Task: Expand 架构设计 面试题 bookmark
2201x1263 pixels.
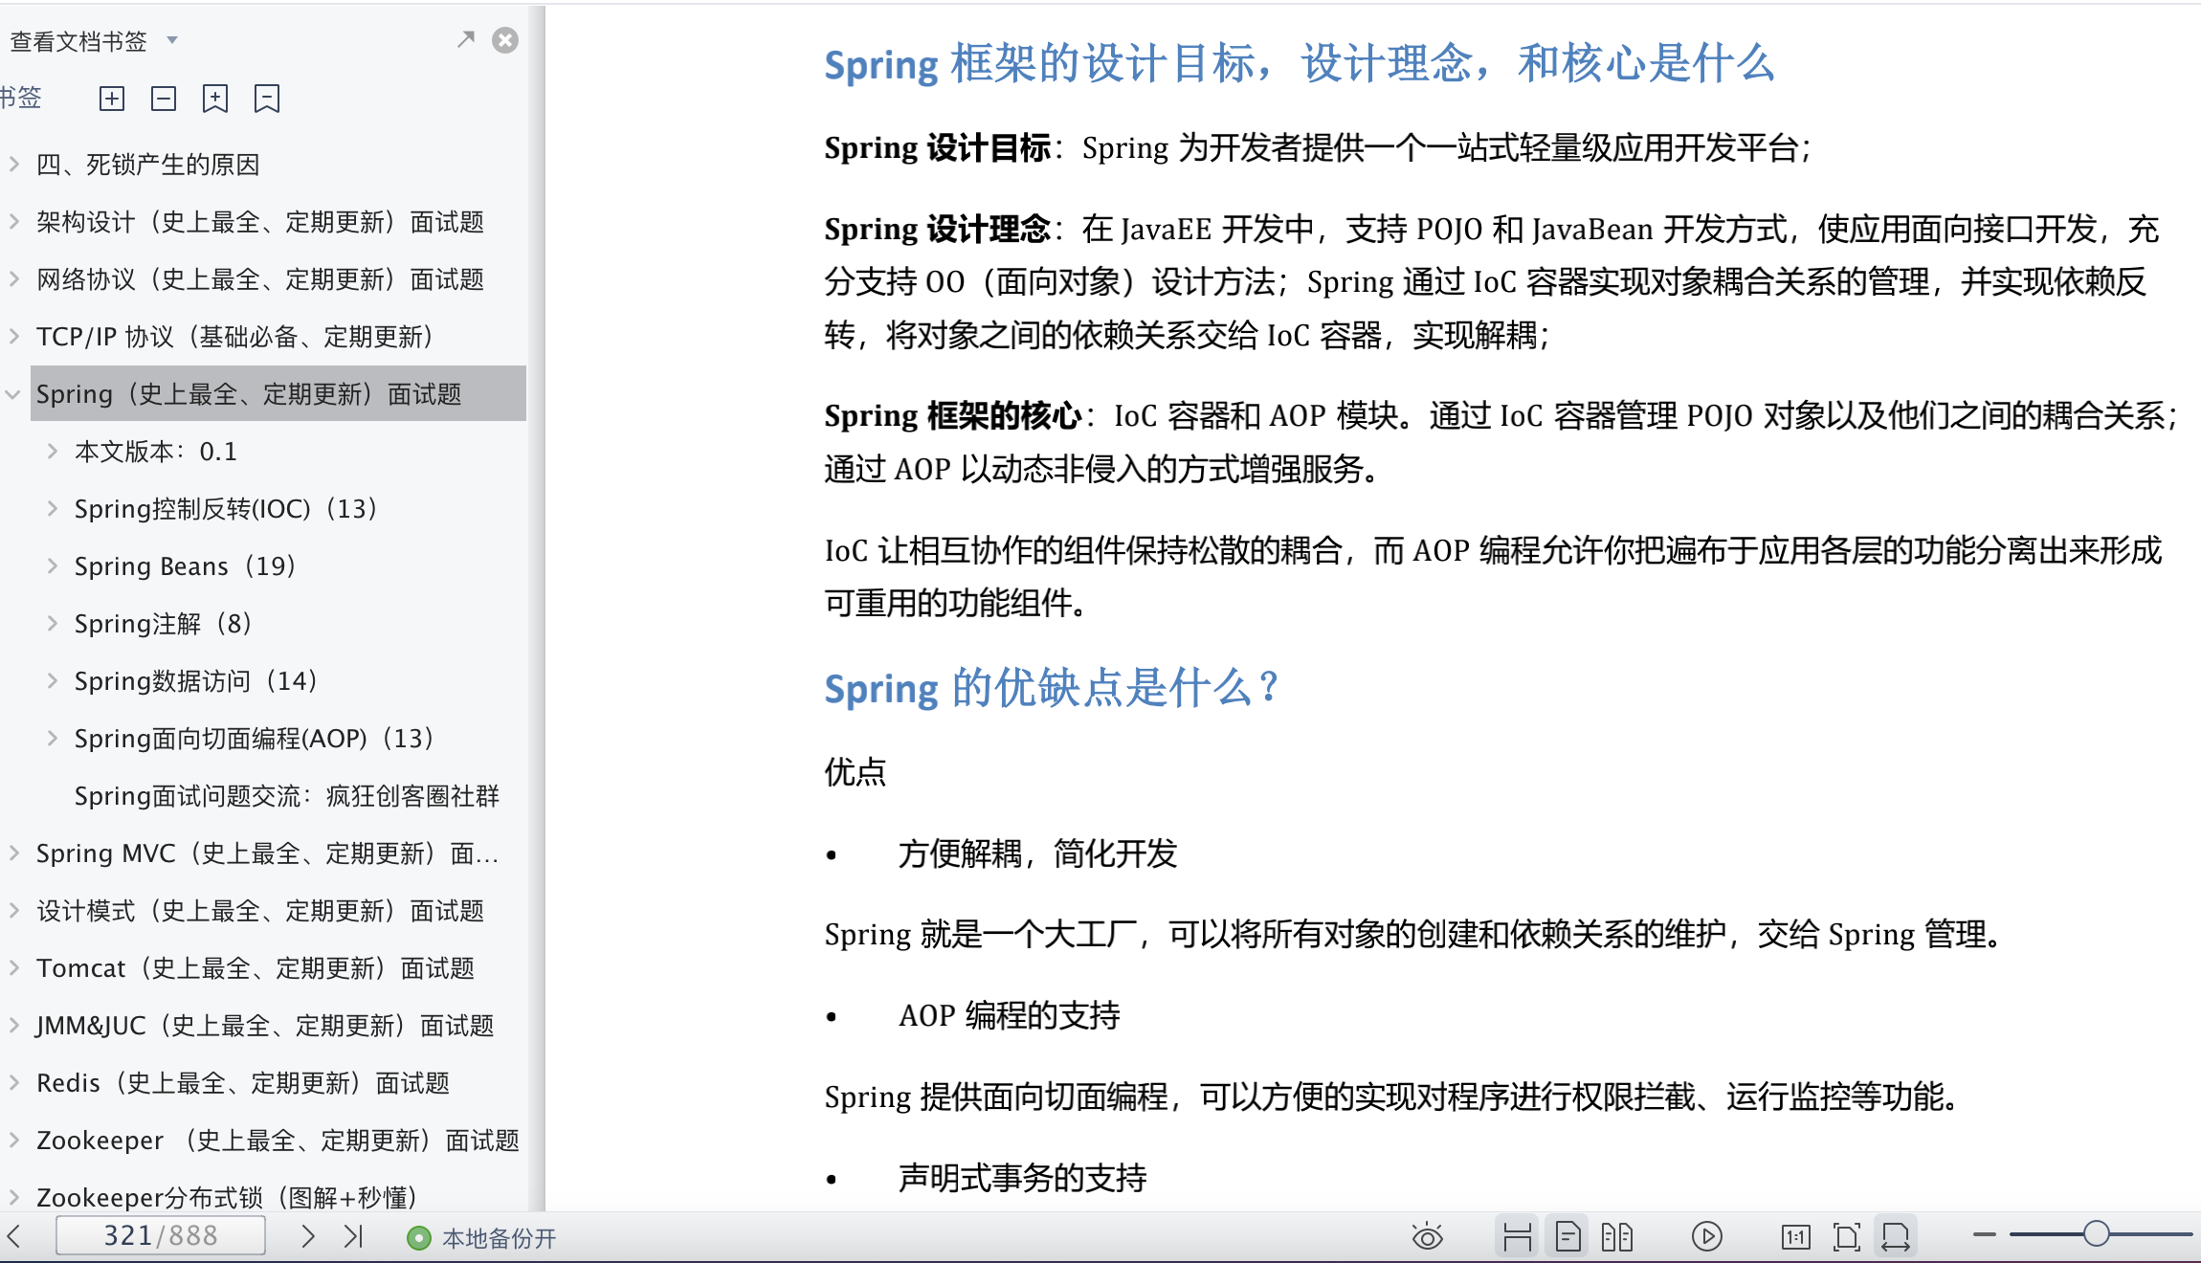Action: point(14,221)
